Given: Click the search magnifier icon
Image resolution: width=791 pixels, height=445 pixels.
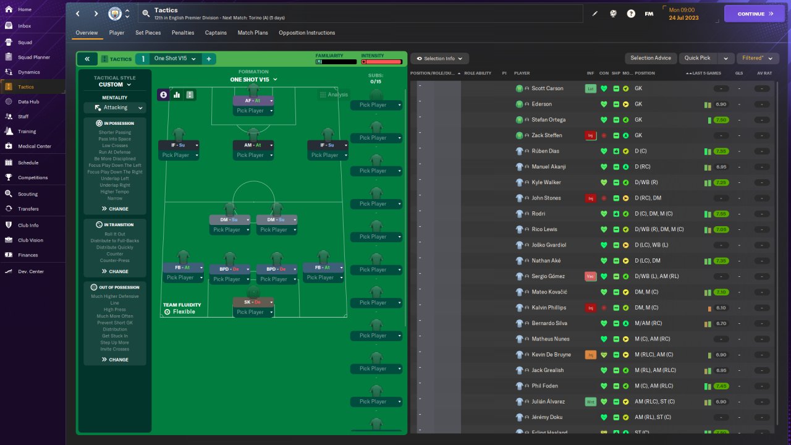Looking at the screenshot, I should coord(146,13).
